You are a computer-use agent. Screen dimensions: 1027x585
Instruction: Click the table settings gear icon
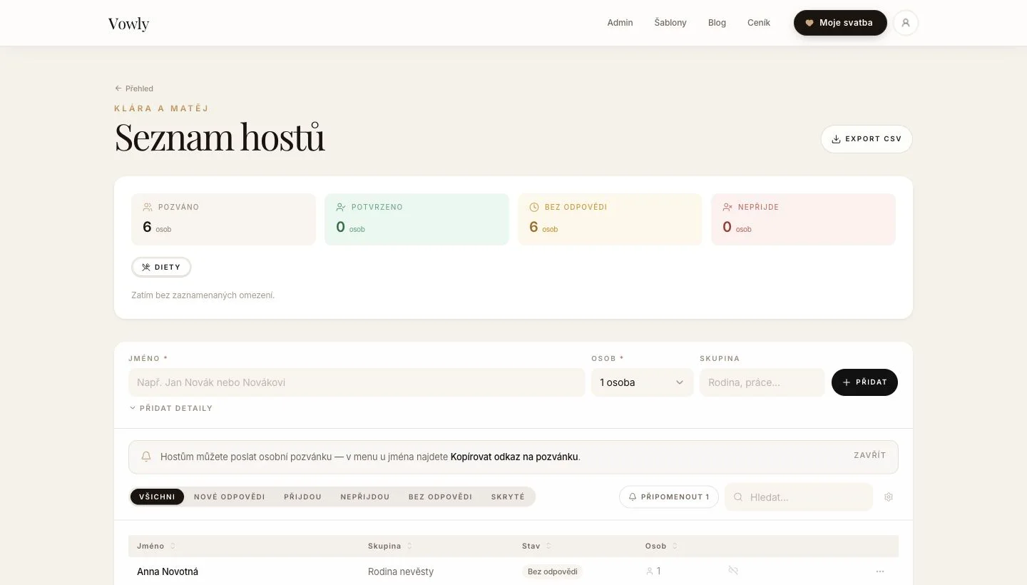[x=889, y=497]
